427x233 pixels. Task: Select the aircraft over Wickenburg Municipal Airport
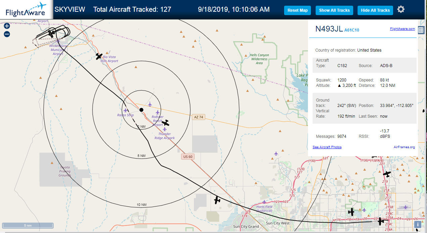pyautogui.click(x=51, y=34)
